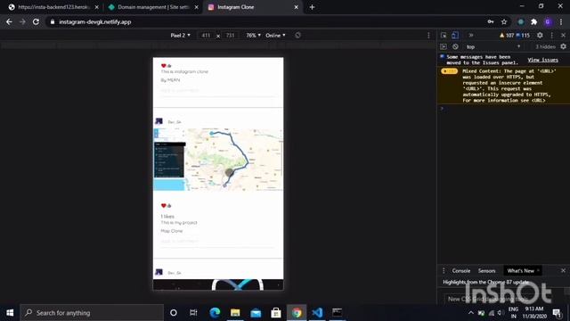This screenshot has height=321, width=570.
Task: Show the console sidebar icon
Action: [444, 46]
